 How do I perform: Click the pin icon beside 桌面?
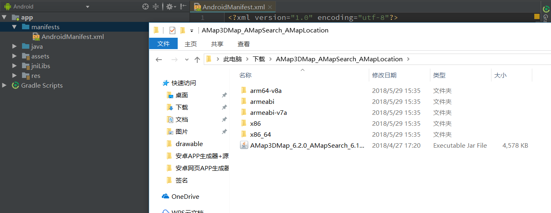tap(224, 95)
